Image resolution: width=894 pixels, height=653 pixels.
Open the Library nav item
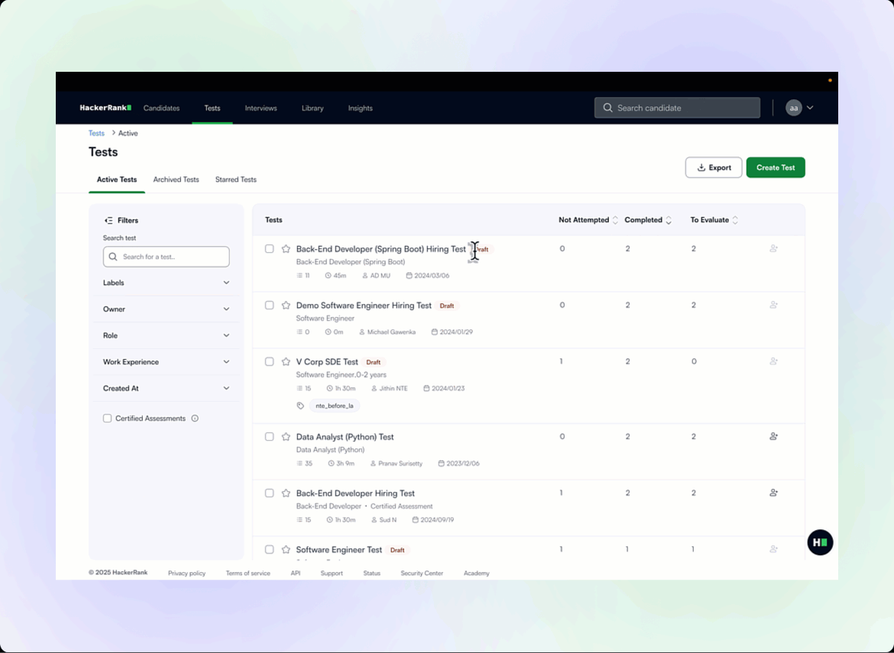[x=313, y=108]
